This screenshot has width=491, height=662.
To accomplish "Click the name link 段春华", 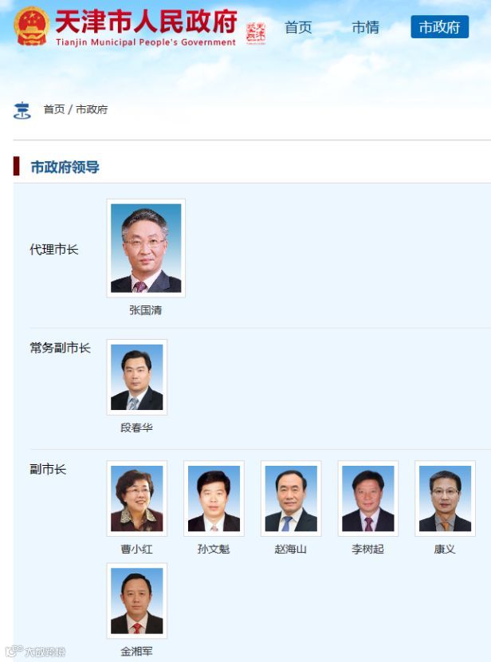I will tap(136, 428).
